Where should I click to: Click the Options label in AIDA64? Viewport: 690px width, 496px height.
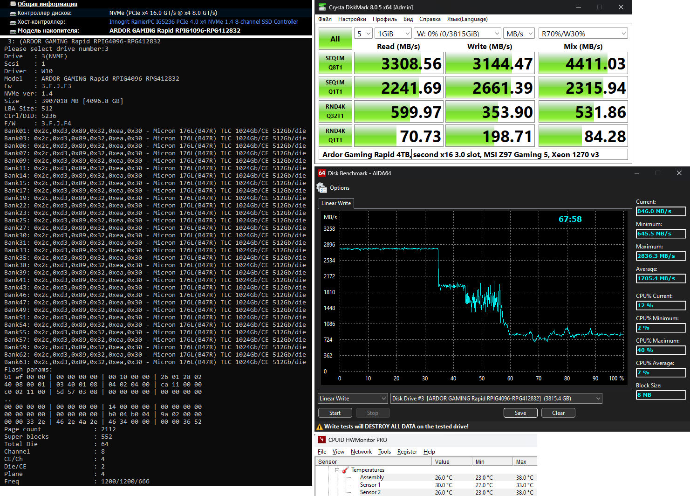(340, 188)
